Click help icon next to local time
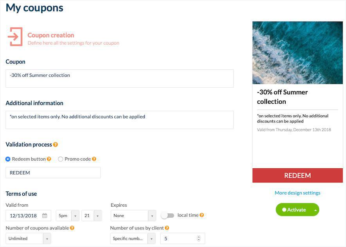The image size is (346, 247). (202, 215)
